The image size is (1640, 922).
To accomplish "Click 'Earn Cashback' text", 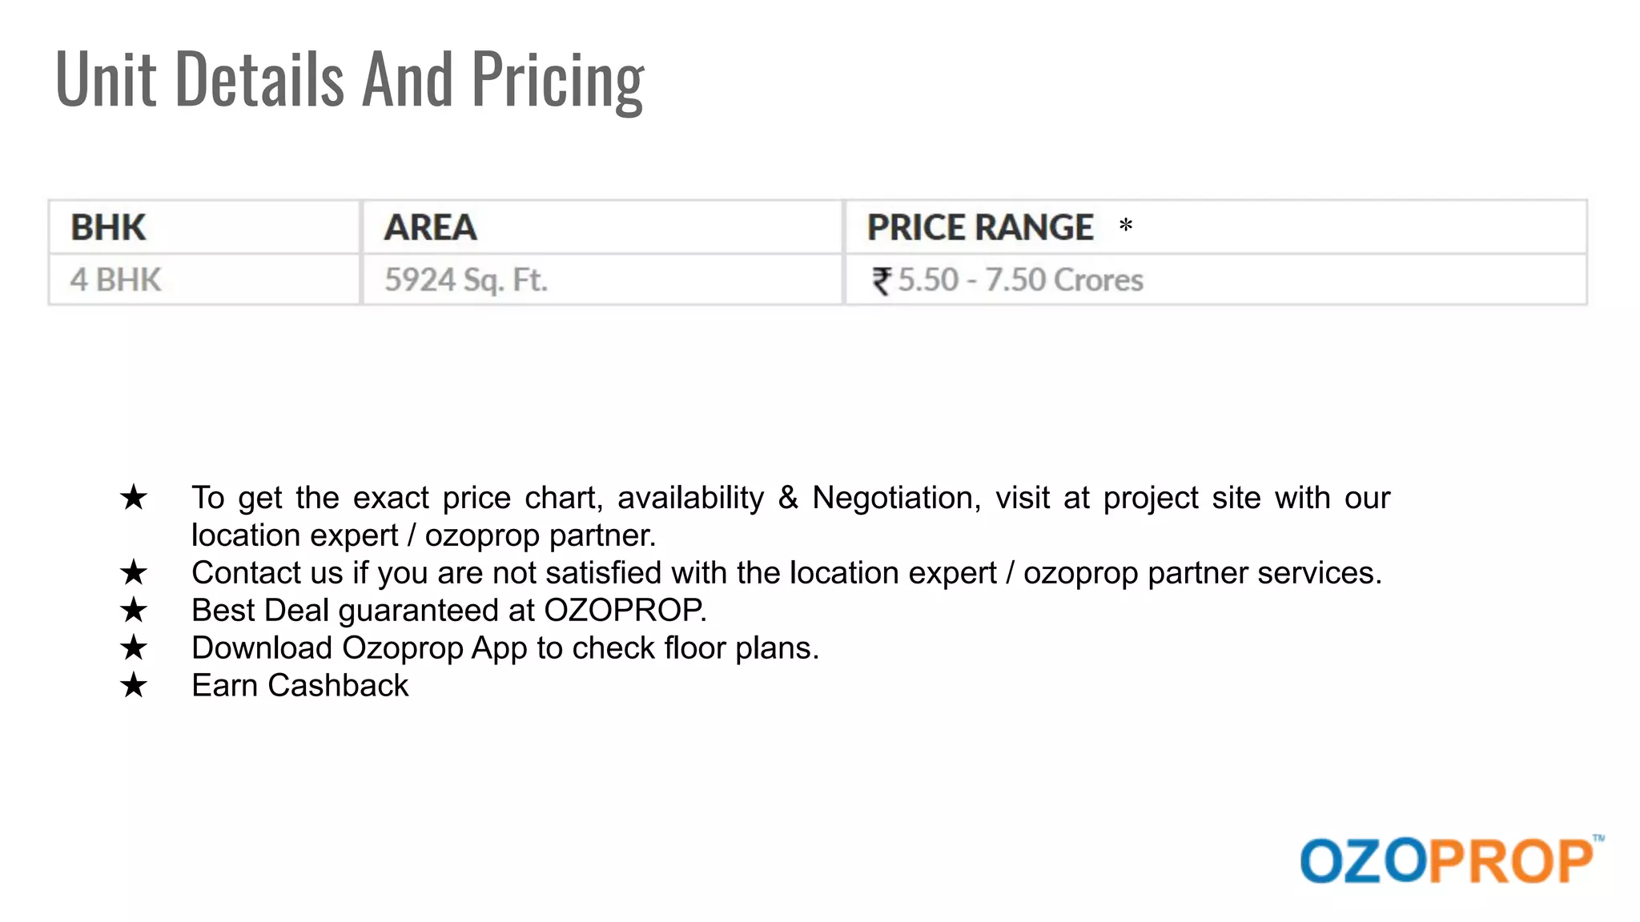I will tap(300, 686).
